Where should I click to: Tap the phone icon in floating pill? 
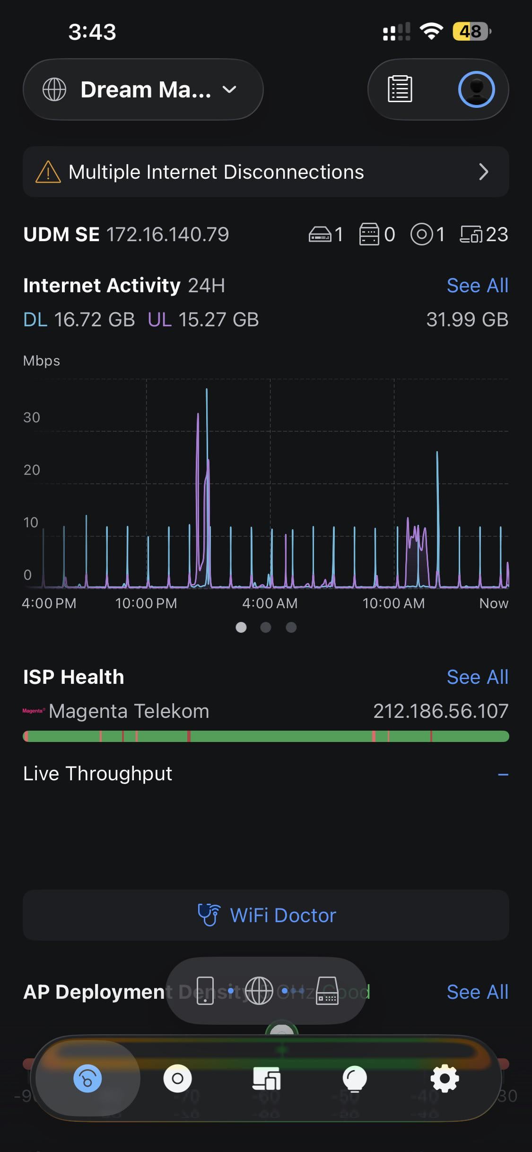tap(205, 990)
